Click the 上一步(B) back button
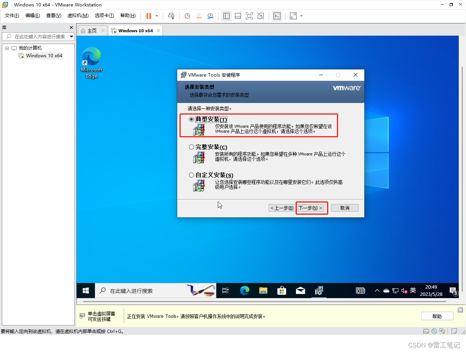Screen dimensions: 466x352 282,208
